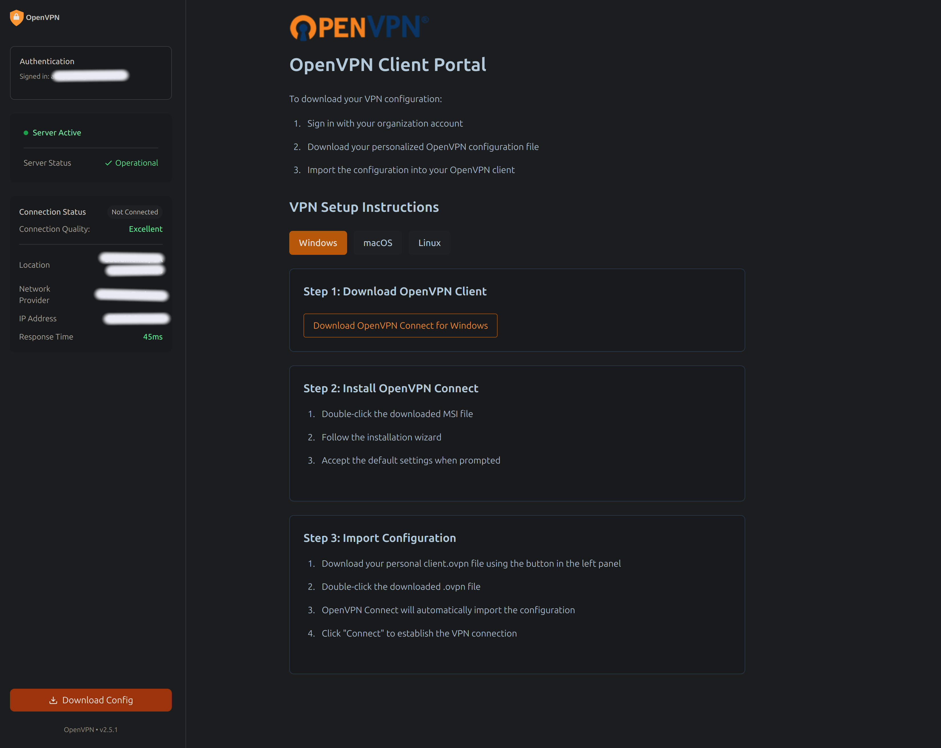Click the OpenVPN v2.5.1 version text

90,730
